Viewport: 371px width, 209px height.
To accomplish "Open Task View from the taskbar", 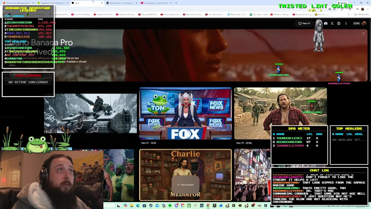I will coord(119,206).
